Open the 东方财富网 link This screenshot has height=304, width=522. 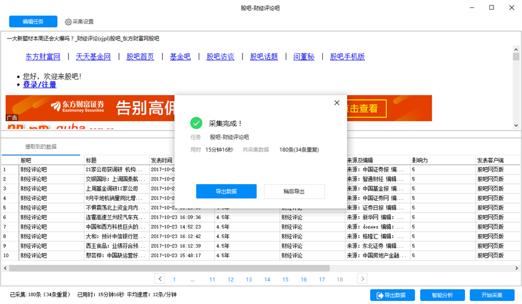[43, 57]
